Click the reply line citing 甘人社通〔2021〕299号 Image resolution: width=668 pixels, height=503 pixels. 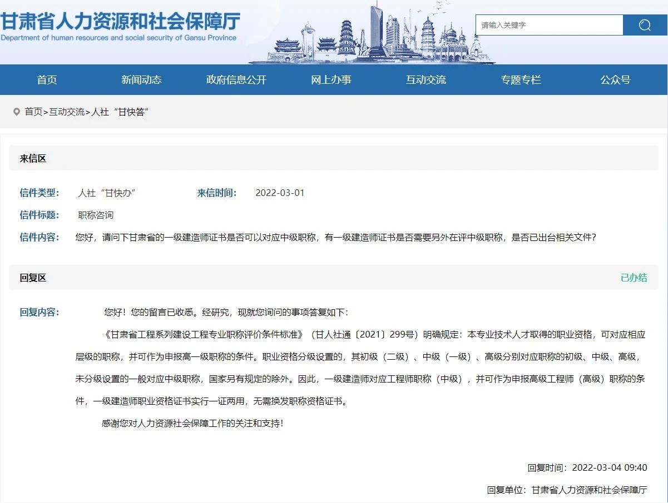(374, 334)
